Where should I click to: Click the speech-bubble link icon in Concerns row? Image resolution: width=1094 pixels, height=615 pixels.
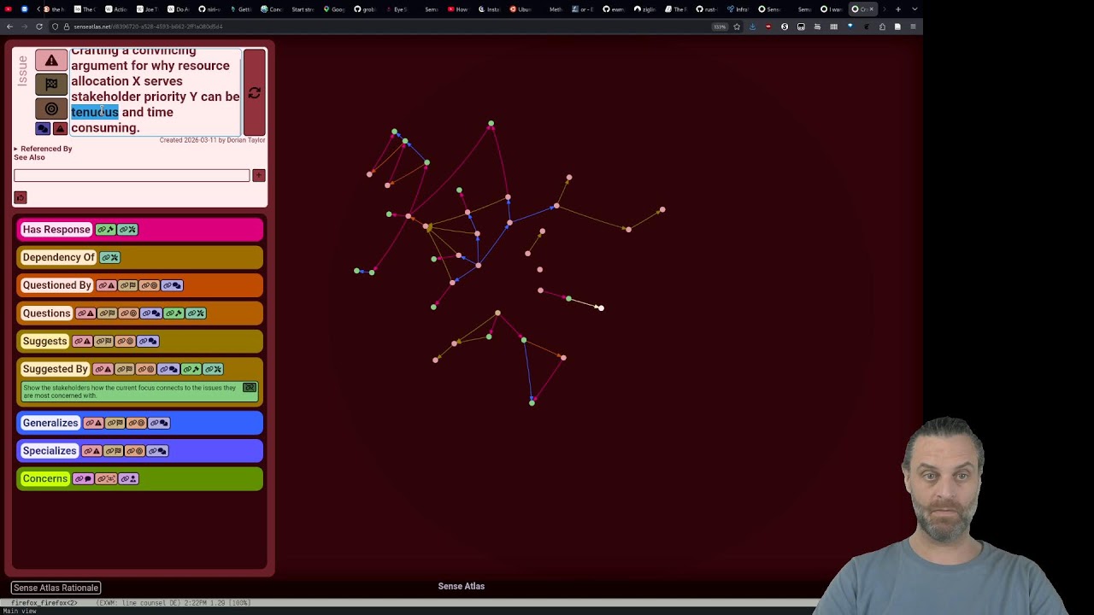pyautogui.click(x=83, y=479)
